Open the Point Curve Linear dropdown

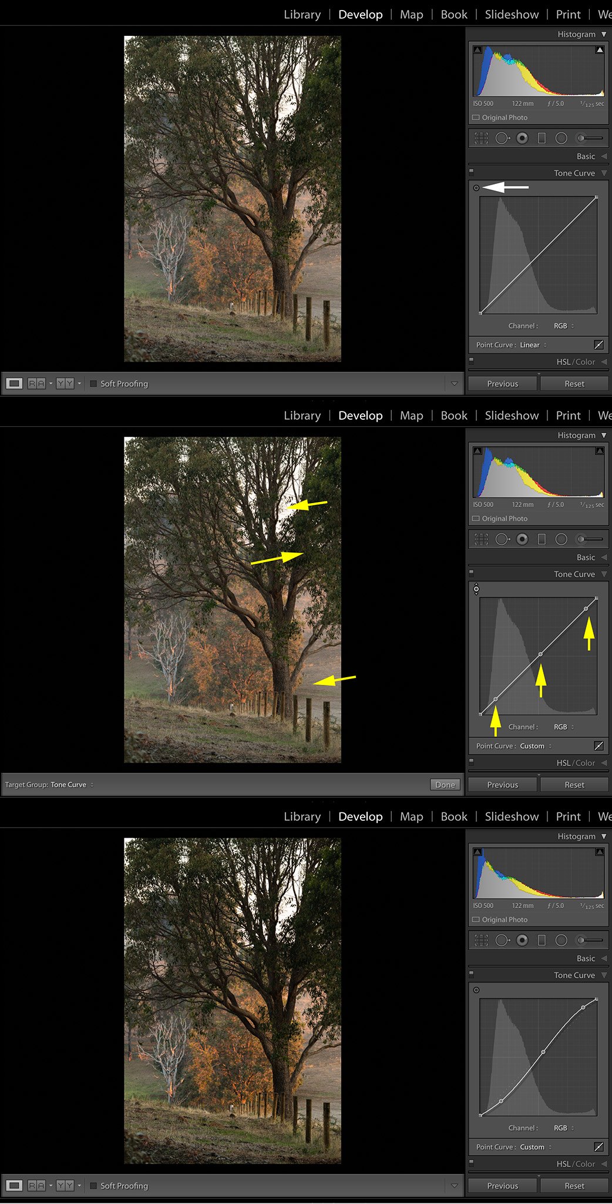(533, 345)
